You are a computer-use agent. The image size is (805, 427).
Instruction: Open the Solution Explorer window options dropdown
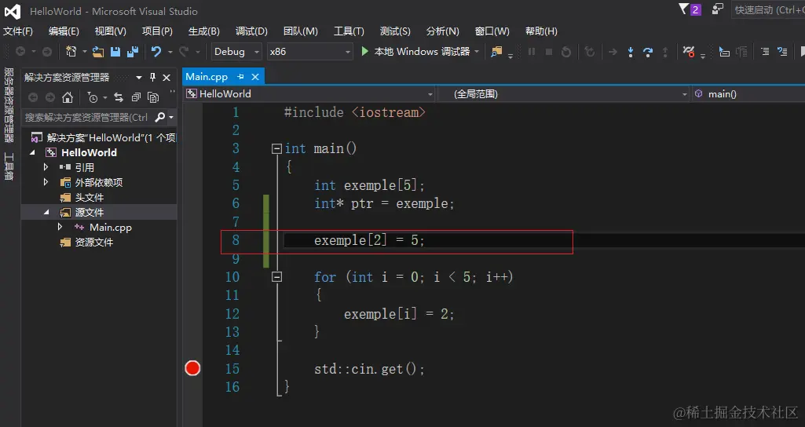(x=138, y=77)
